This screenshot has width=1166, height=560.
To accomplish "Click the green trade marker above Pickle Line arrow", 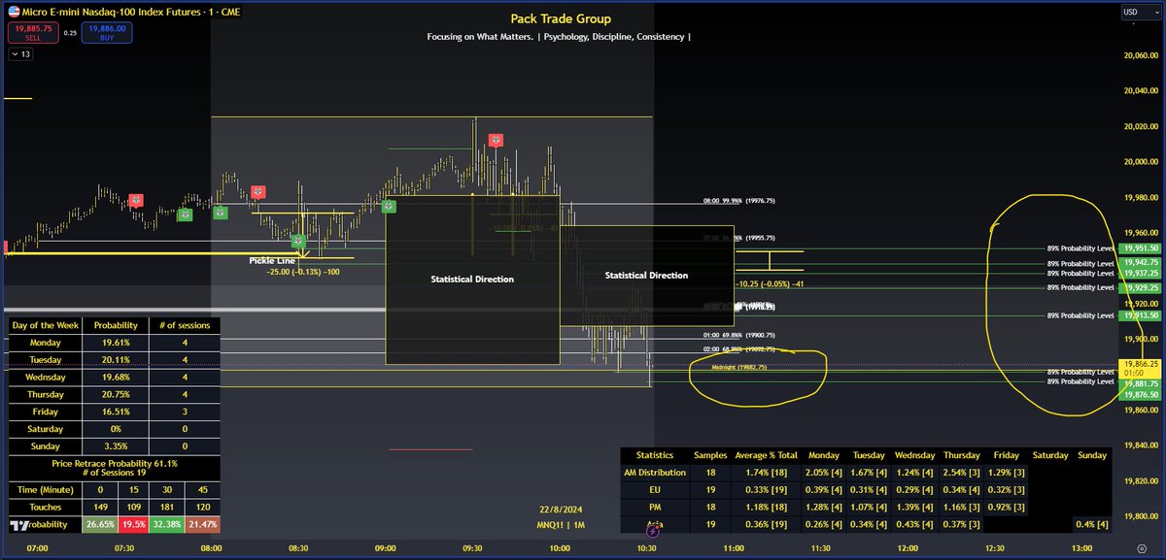I will (x=300, y=240).
